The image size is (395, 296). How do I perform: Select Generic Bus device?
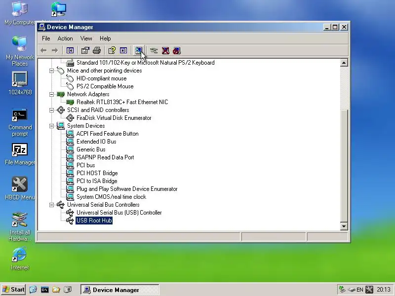(x=91, y=149)
